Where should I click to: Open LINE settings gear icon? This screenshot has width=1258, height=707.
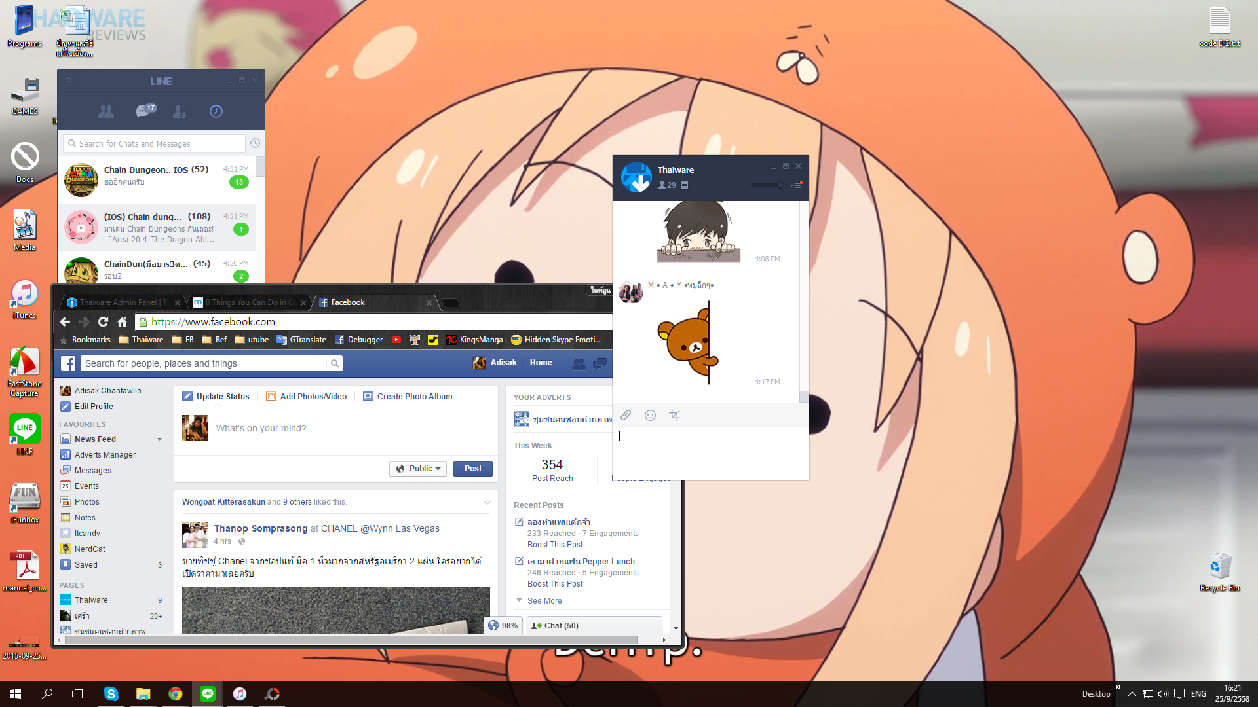(x=69, y=81)
